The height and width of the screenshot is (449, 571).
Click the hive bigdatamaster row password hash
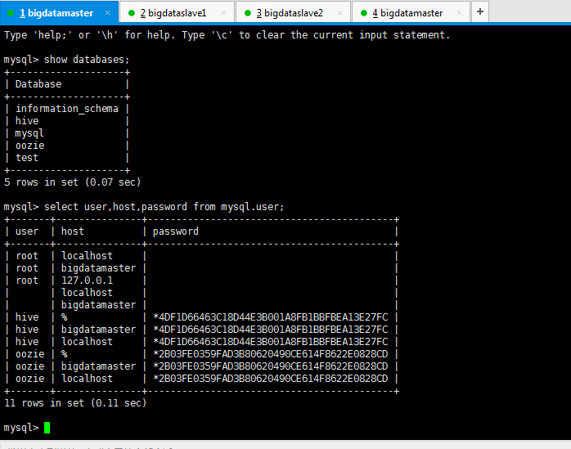(x=271, y=330)
